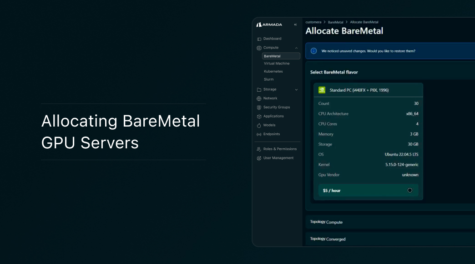Open Roles & Permissions page
The height and width of the screenshot is (264, 475).
[280, 149]
